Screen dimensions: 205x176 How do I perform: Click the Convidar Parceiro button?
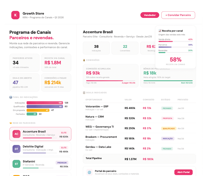pos(178,15)
